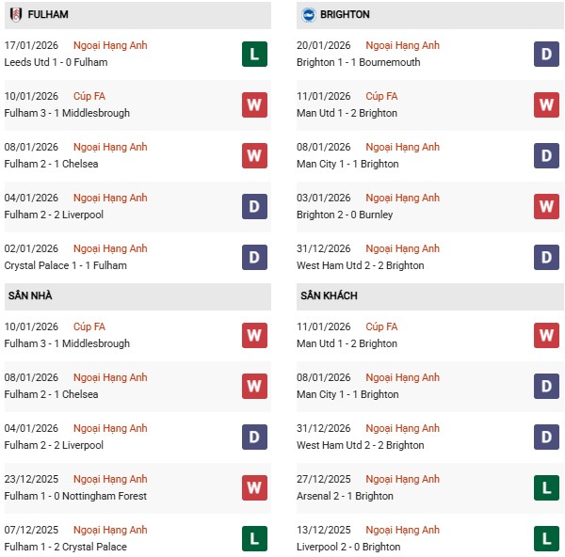
Task: Select the BRIGHTON section header
Action: click(x=345, y=15)
